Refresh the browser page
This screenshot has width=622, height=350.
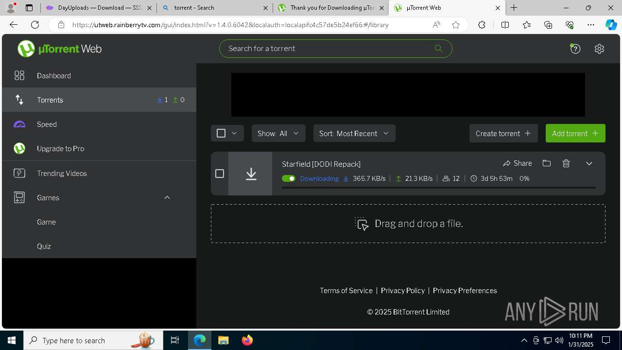pos(35,25)
